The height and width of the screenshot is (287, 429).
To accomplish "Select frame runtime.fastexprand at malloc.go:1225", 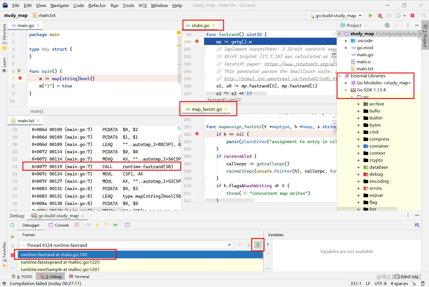I will 60,262.
